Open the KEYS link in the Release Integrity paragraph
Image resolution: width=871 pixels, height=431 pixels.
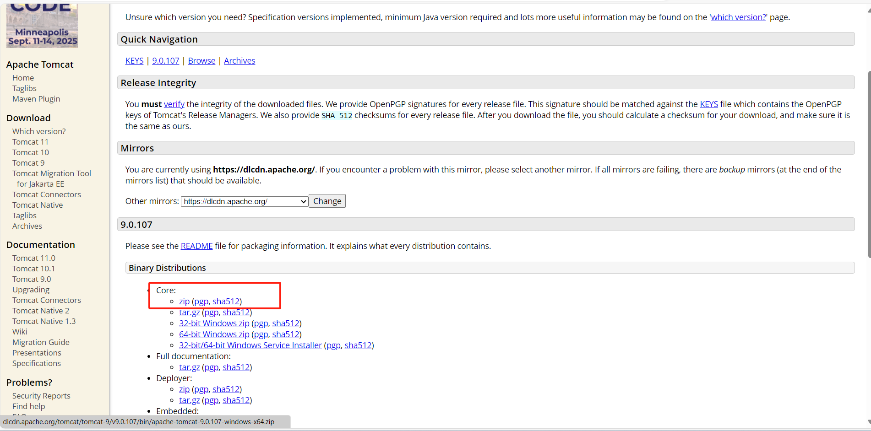709,104
